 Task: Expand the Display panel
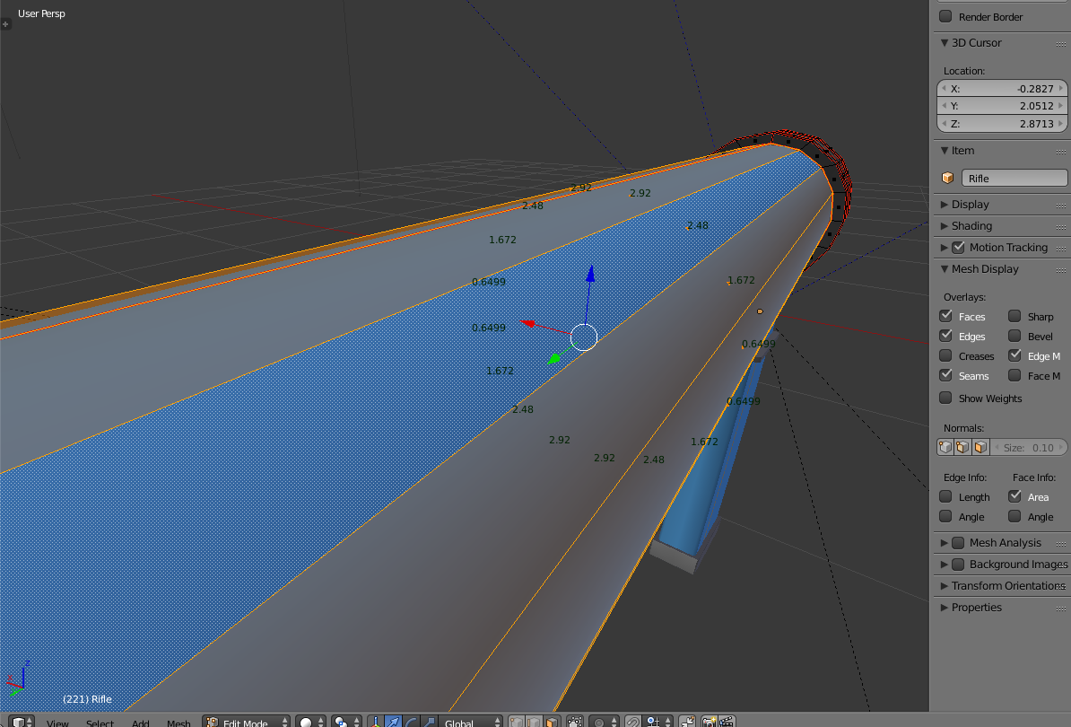pos(969,204)
